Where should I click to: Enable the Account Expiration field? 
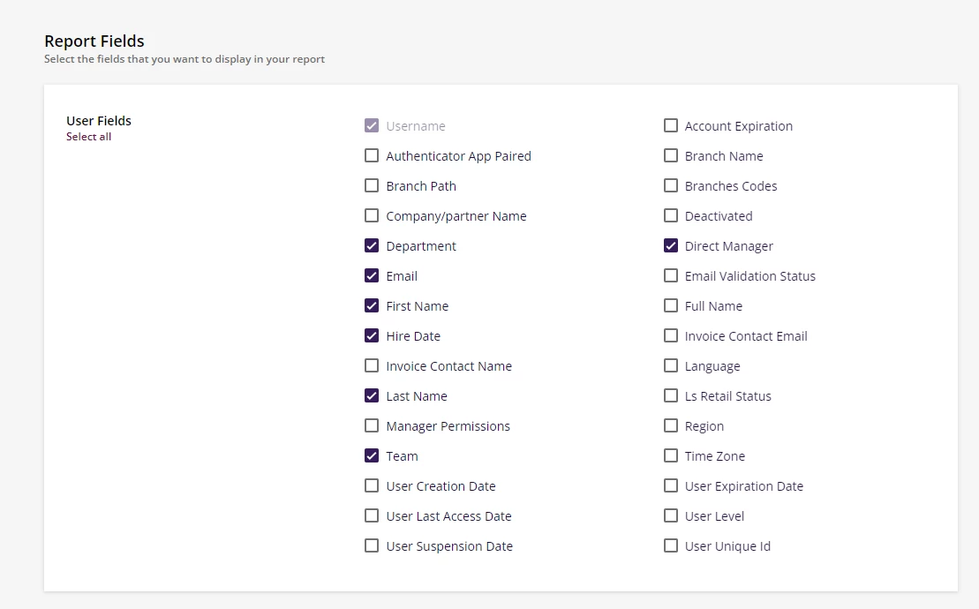671,126
